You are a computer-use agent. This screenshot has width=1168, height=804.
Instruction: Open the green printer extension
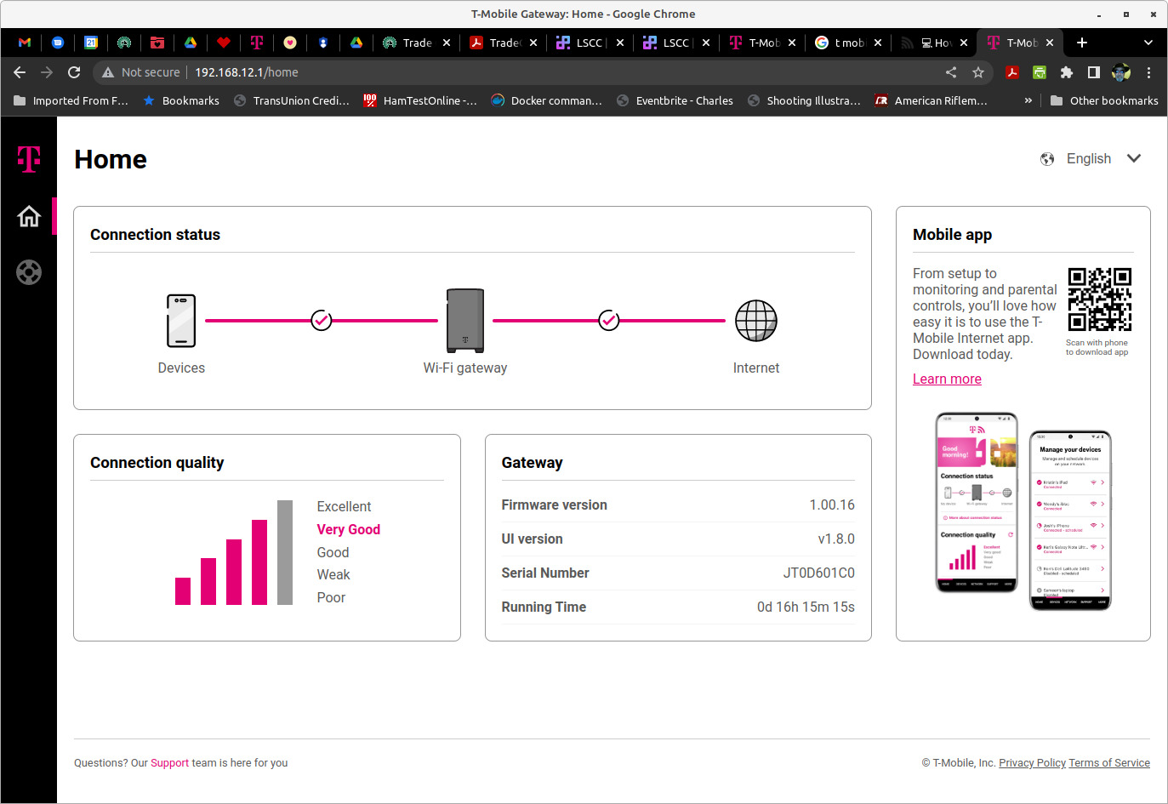1040,72
